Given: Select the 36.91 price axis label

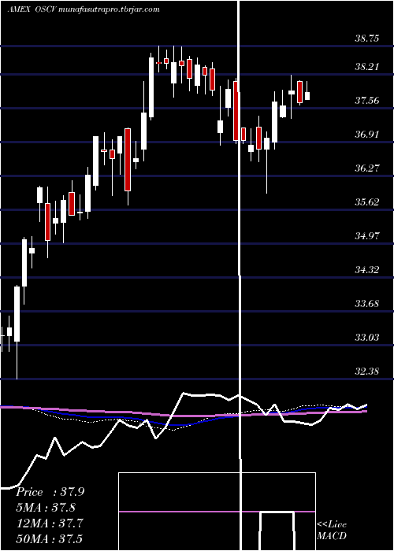Looking at the screenshot, I should [367, 135].
